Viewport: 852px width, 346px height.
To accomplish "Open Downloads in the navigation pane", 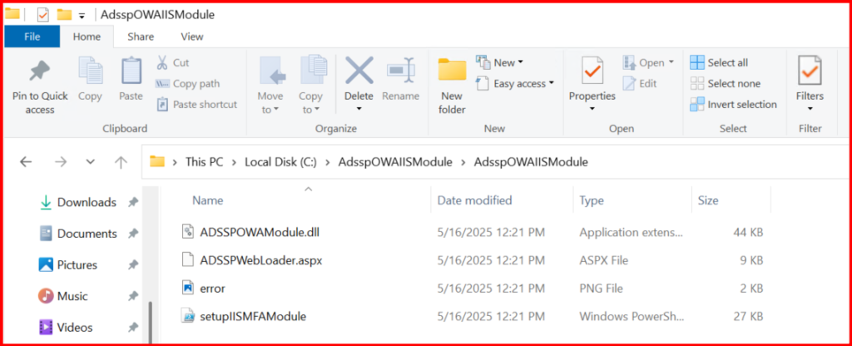I will tap(86, 202).
